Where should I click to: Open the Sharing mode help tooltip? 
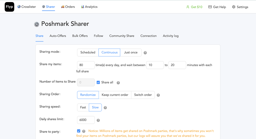(x=145, y=53)
